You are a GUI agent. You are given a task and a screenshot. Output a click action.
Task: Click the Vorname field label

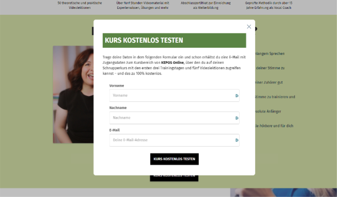(x=117, y=86)
